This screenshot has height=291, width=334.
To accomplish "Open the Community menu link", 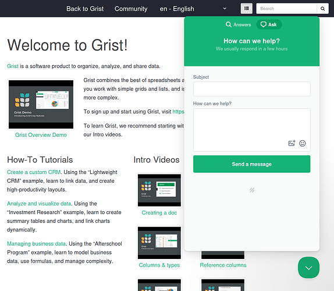I will tap(131, 9).
